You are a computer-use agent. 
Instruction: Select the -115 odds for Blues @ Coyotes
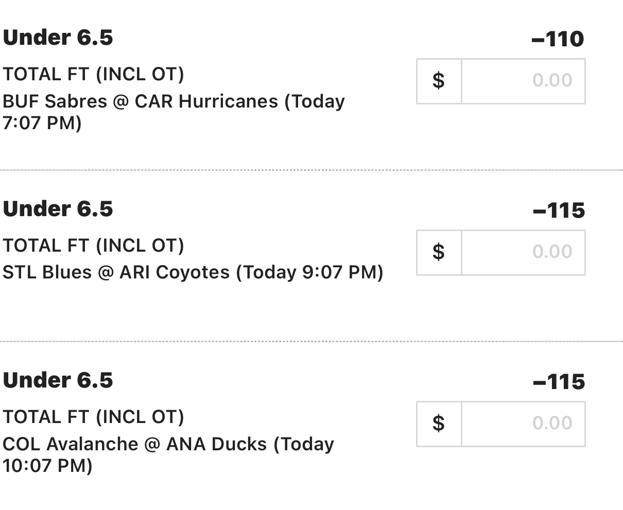pyautogui.click(x=559, y=210)
